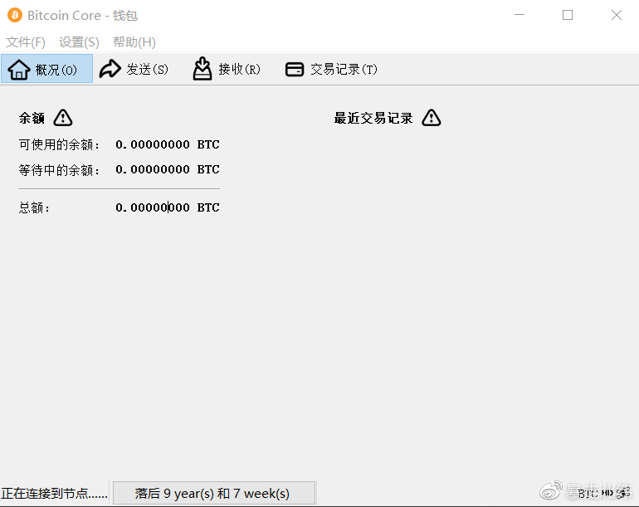Click the HD wallet status icon
The image size is (639, 507).
click(607, 493)
